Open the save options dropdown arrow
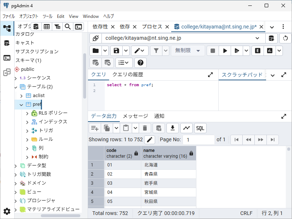This screenshot has width=292, height=219. pyautogui.click(x=126, y=51)
